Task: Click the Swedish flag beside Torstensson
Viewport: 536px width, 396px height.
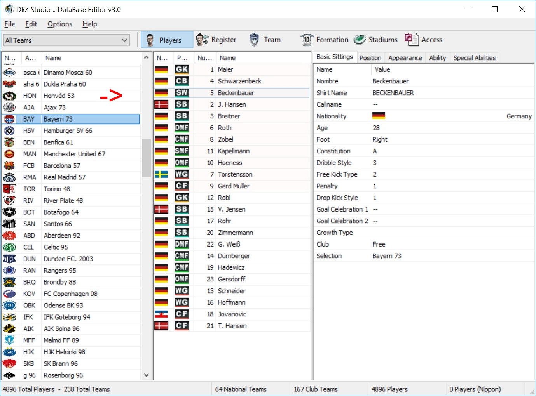Action: pyautogui.click(x=161, y=174)
